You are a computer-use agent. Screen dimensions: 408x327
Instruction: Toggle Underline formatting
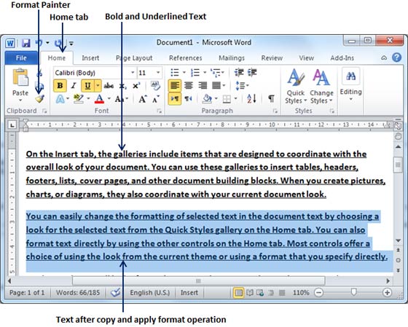[87, 86]
